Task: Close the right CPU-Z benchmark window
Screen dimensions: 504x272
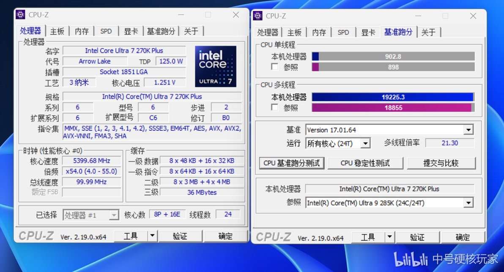Action: [473, 16]
